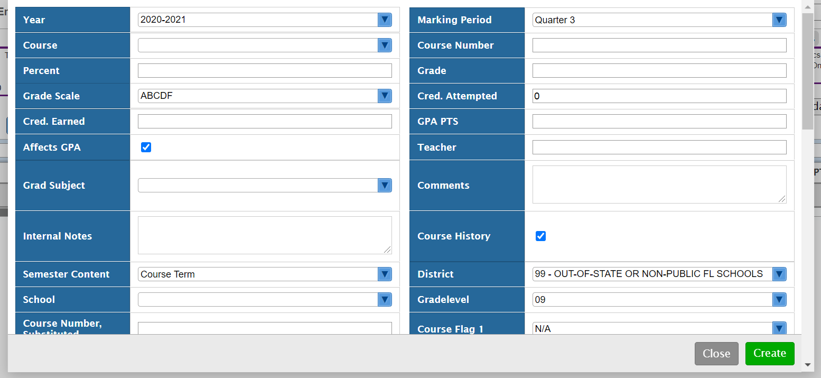Click the Course Number, Substituted input field
This screenshot has width=821, height=378.
[265, 328]
